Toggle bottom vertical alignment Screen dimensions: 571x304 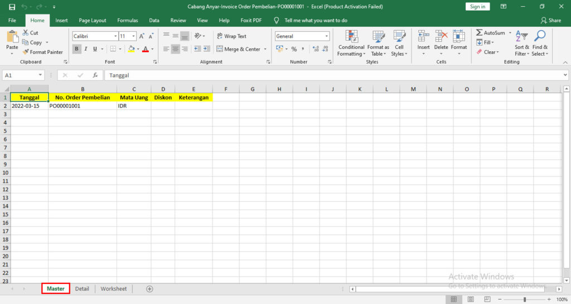pyautogui.click(x=185, y=36)
